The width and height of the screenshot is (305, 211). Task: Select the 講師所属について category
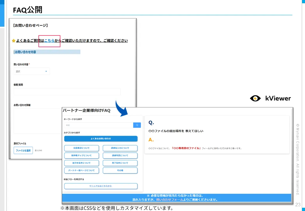120,155
